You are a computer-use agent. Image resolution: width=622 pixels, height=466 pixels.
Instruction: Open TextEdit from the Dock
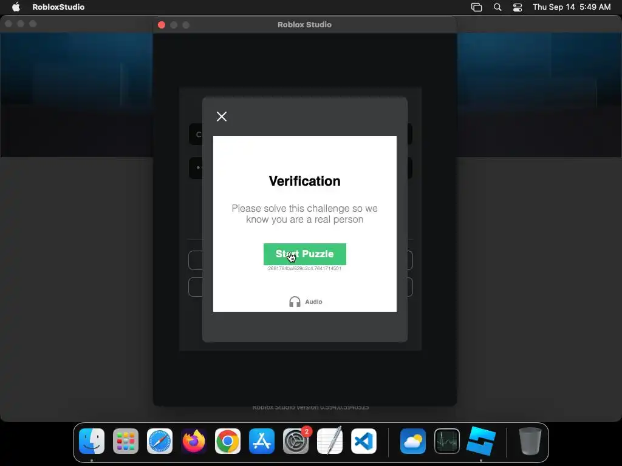330,441
